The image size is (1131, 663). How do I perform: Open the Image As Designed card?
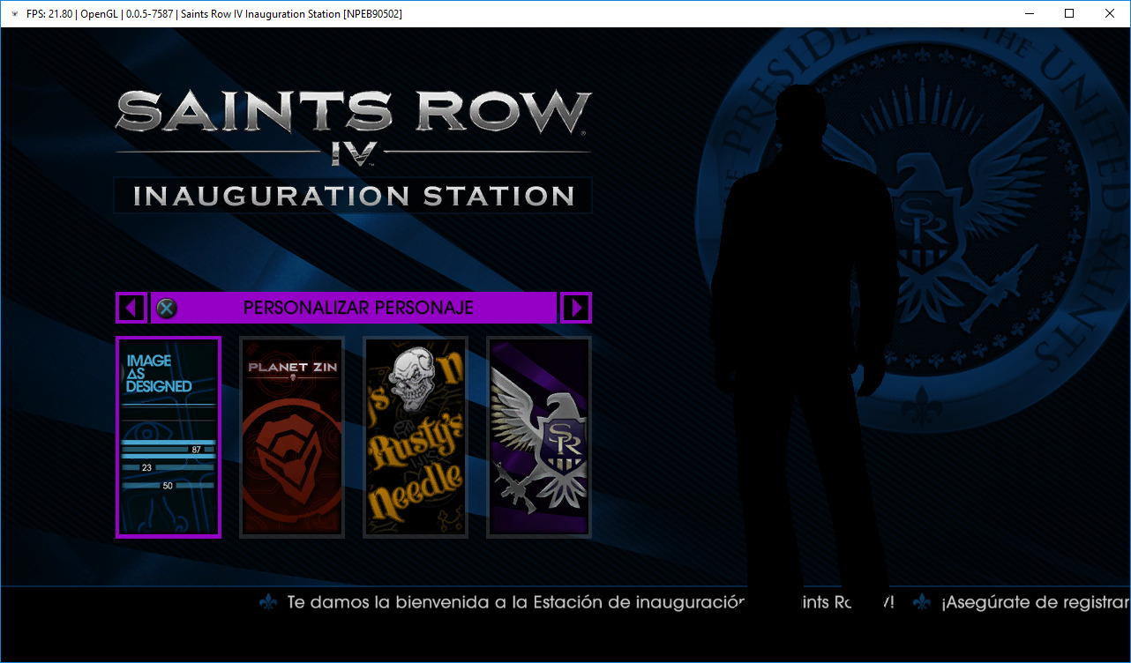click(x=169, y=436)
